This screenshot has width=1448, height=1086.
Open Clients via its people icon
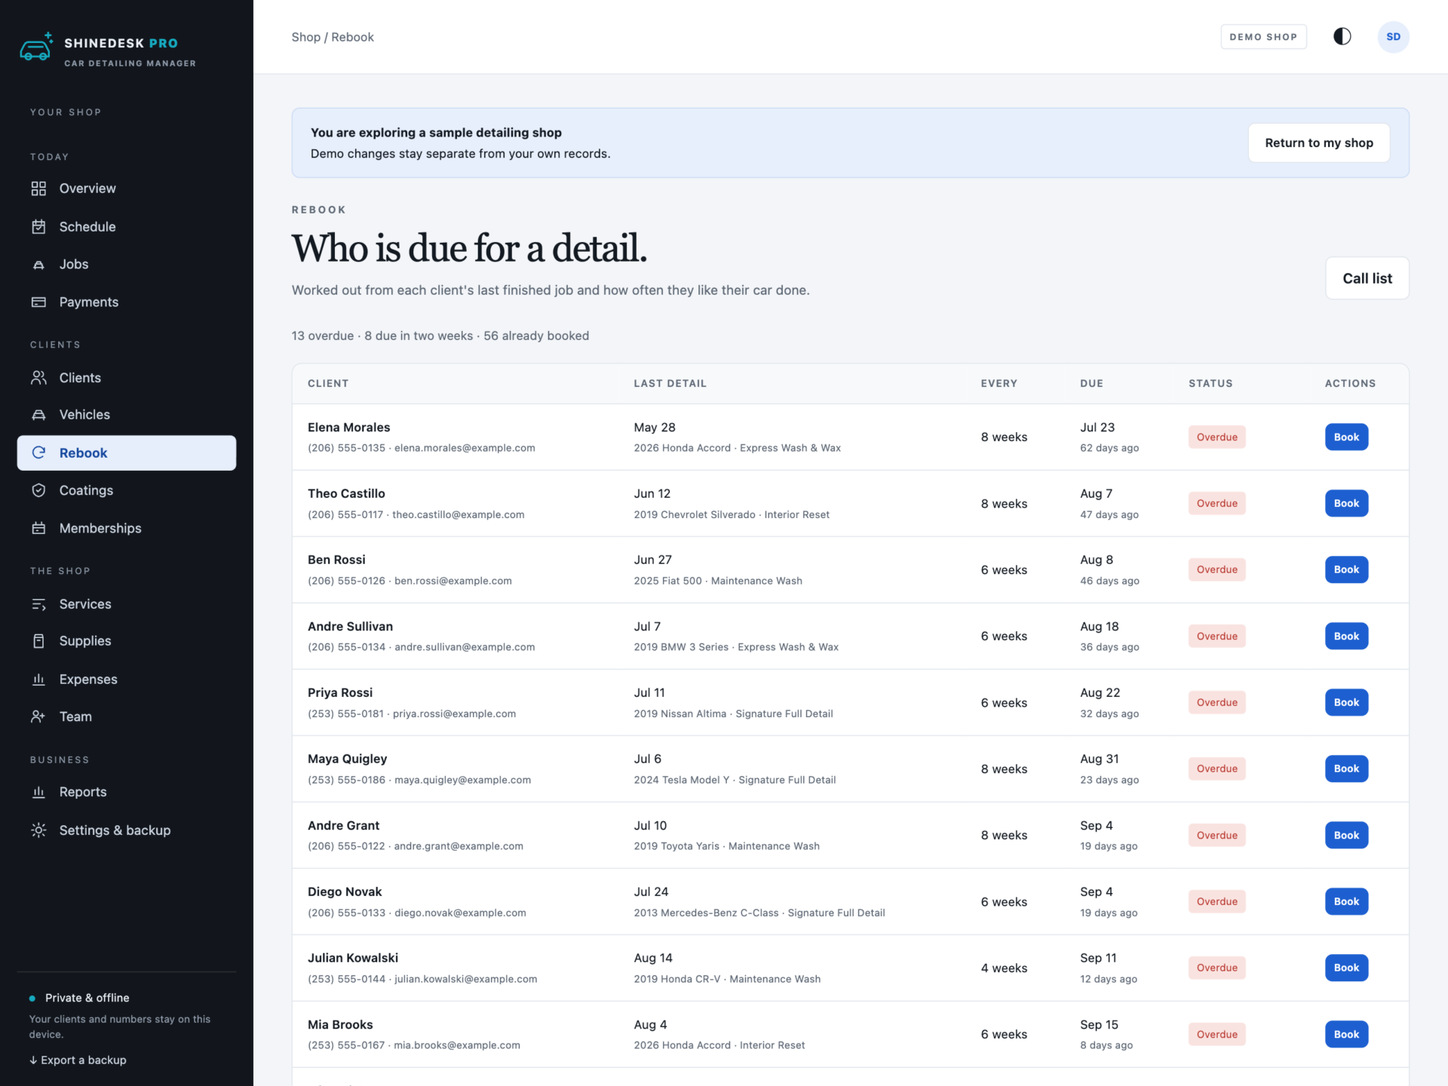38,378
